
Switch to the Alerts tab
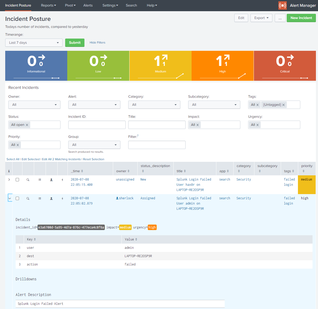pyautogui.click(x=88, y=5)
